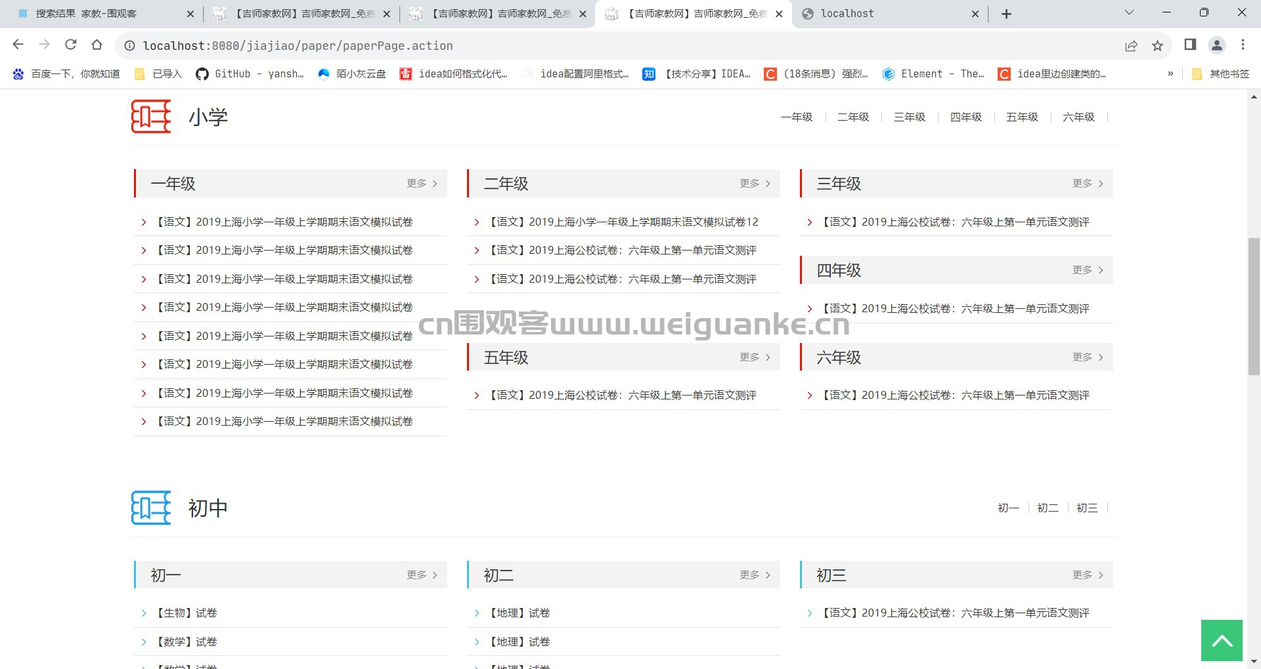
Task: Open the 其他书签 folder
Action: (1220, 74)
